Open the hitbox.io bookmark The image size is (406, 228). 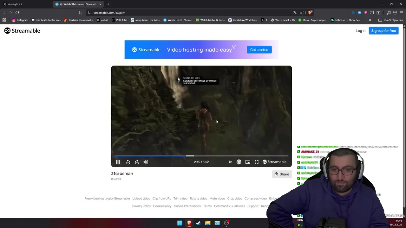[345, 20]
